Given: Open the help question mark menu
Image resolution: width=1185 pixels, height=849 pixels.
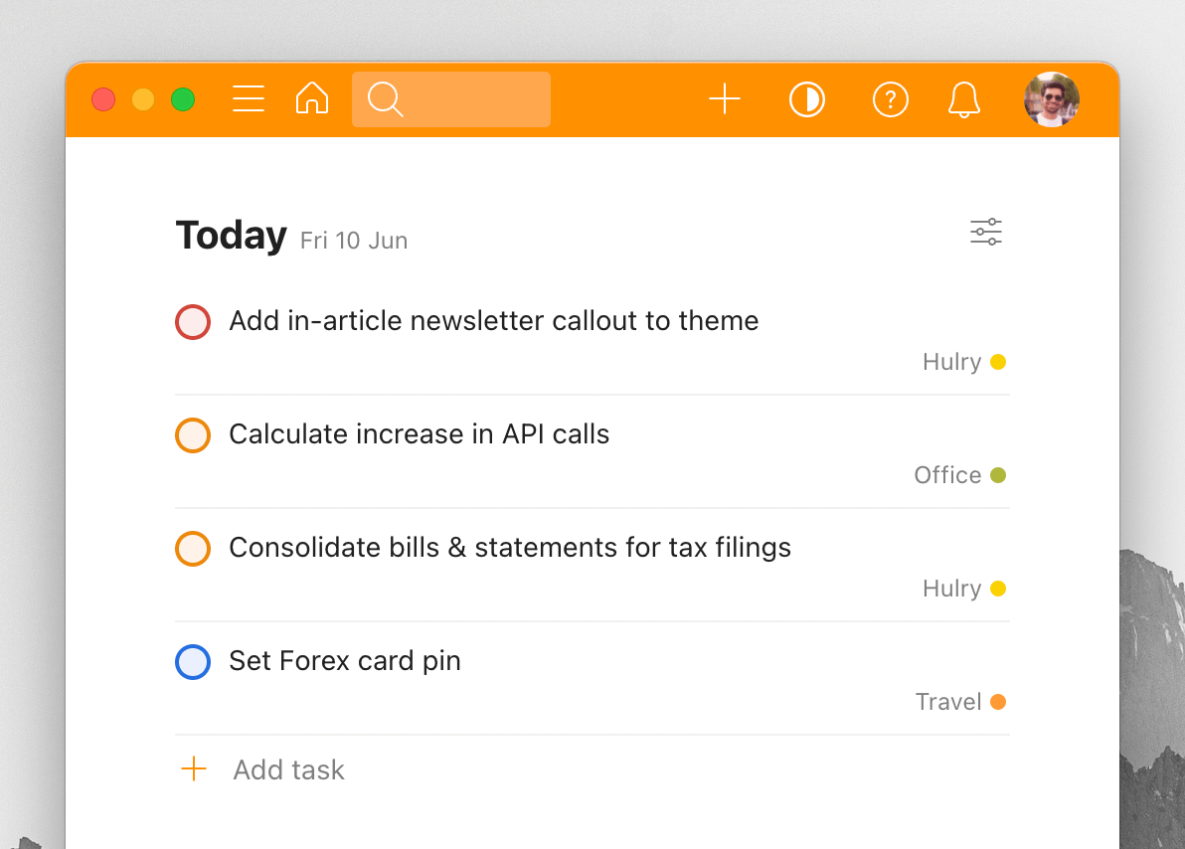Looking at the screenshot, I should coord(891,99).
